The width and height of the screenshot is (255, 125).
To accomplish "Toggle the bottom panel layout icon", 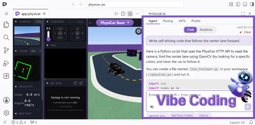I will click(245, 4).
